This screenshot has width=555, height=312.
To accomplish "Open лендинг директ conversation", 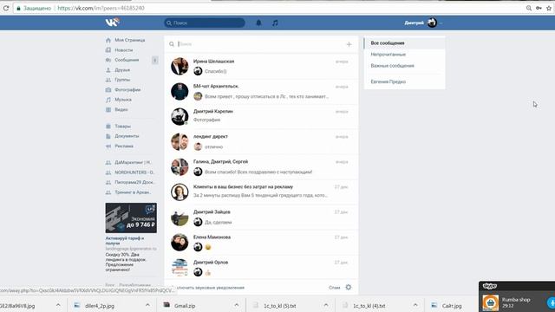I will pyautogui.click(x=261, y=142).
